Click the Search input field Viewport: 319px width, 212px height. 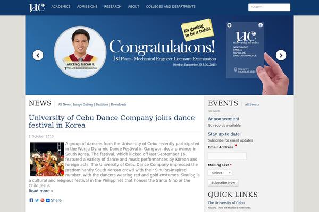click(269, 7)
